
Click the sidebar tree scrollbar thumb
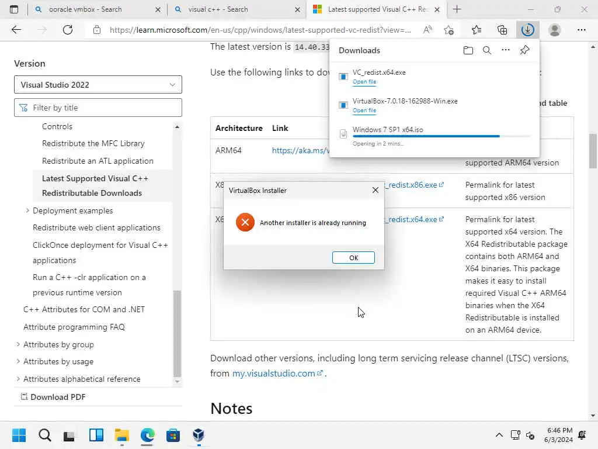[177, 333]
